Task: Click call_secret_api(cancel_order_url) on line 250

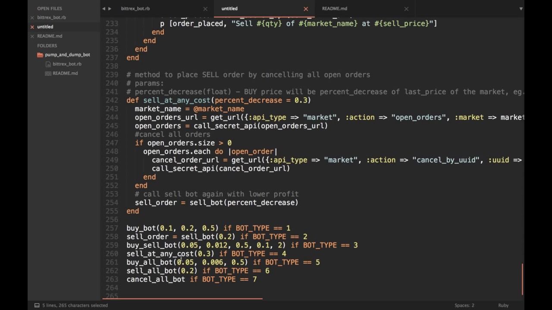Action: 221,168
